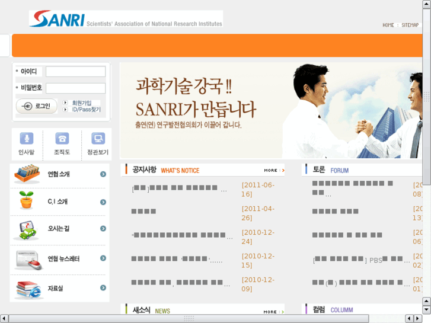Open the 정관보기 text link
431x323 pixels.
[x=98, y=152]
